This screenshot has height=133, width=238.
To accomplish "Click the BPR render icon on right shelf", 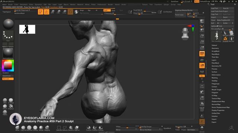I will point(202,21).
